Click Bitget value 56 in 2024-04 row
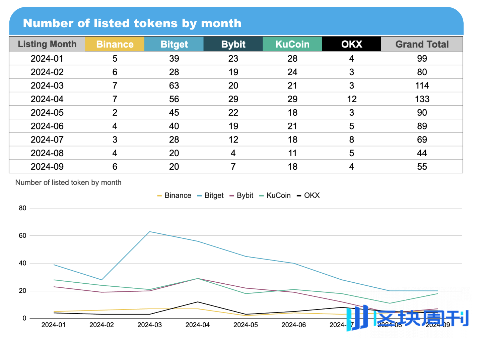Screen dimensions: 479x338 click(x=174, y=99)
